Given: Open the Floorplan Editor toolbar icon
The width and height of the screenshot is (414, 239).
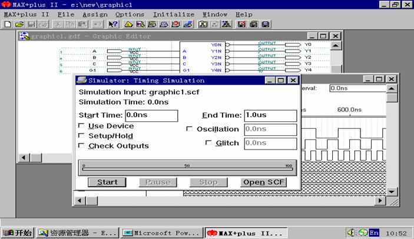Looking at the screenshot, I should coord(141,24).
